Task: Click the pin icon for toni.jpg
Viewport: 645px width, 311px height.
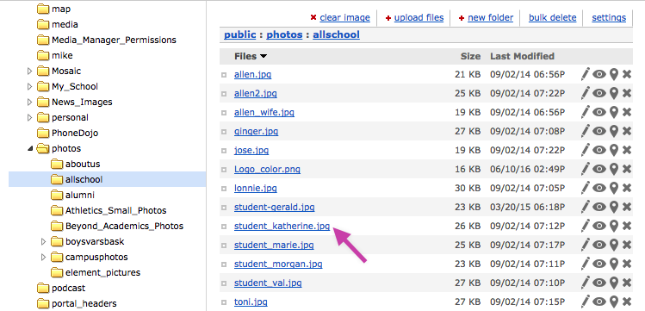Action: point(614,302)
